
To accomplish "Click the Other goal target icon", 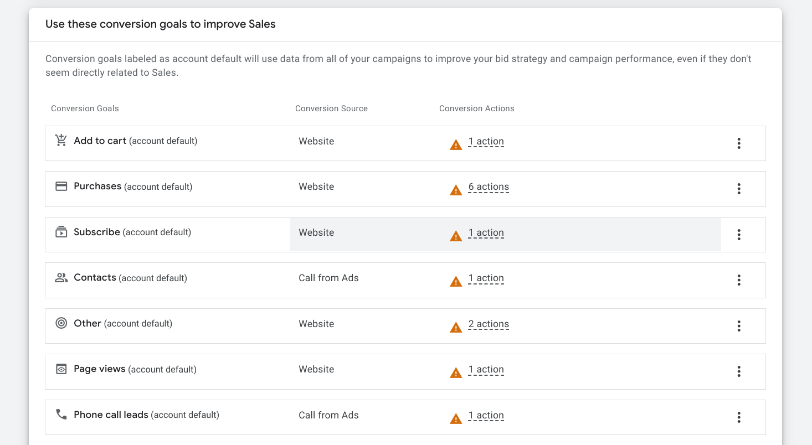I will 61,323.
